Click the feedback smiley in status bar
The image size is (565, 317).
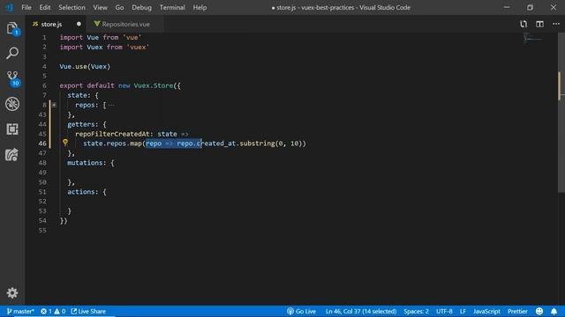click(x=539, y=311)
